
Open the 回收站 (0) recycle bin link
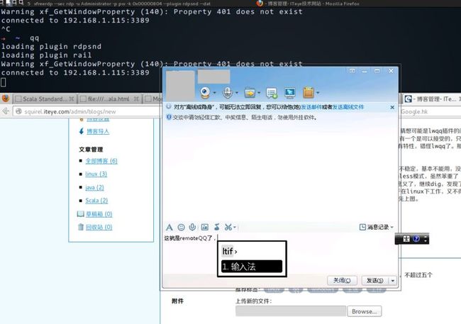pyautogui.click(x=99, y=227)
